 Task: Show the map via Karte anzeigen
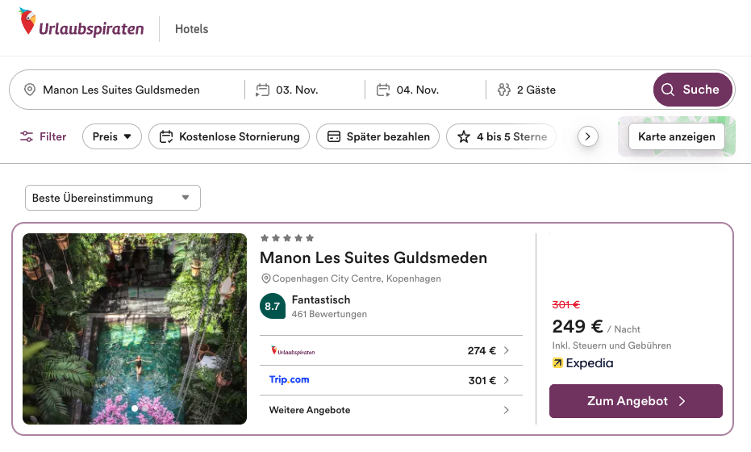(x=676, y=136)
